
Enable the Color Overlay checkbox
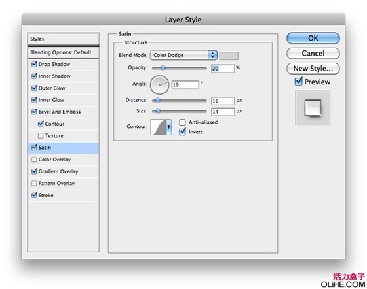coord(34,160)
